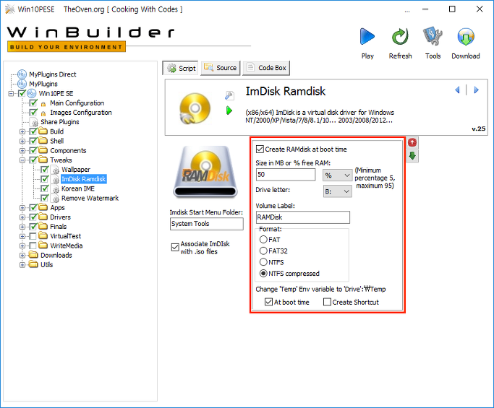
Task: Click the green Refresh icon
Action: (x=400, y=37)
